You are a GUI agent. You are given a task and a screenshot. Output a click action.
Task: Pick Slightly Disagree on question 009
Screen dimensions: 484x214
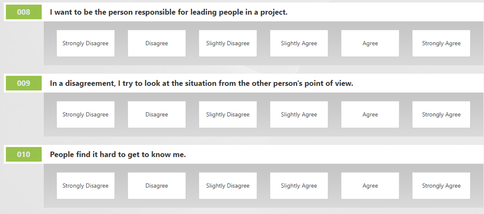point(228,114)
